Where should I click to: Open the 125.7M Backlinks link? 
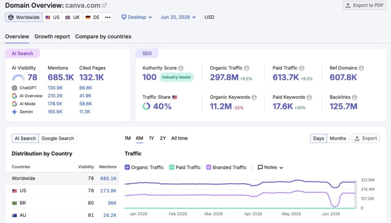(344, 107)
